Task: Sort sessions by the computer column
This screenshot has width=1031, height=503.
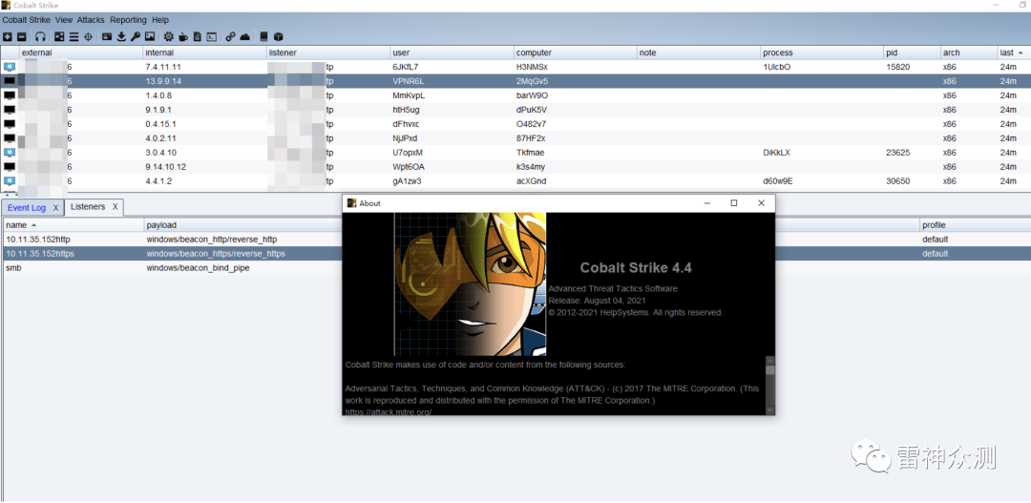Action: point(576,52)
